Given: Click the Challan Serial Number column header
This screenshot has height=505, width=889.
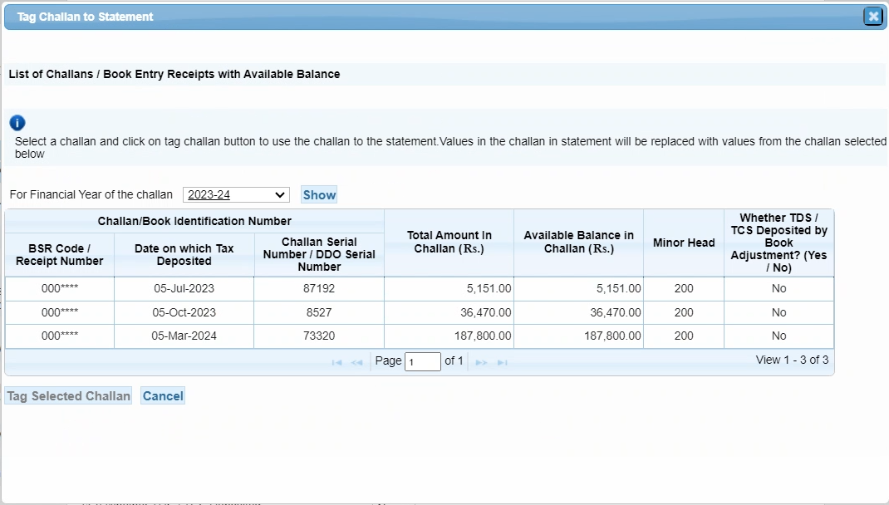Looking at the screenshot, I should pyautogui.click(x=319, y=254).
